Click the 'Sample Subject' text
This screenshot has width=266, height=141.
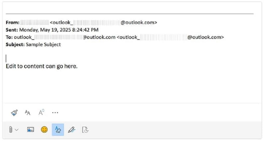pos(43,44)
